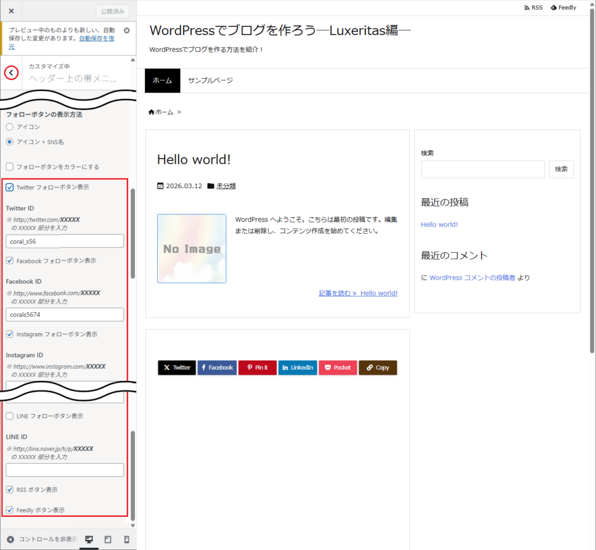Click the Twitter ID input field
Image resolution: width=596 pixels, height=550 pixels.
click(64, 241)
